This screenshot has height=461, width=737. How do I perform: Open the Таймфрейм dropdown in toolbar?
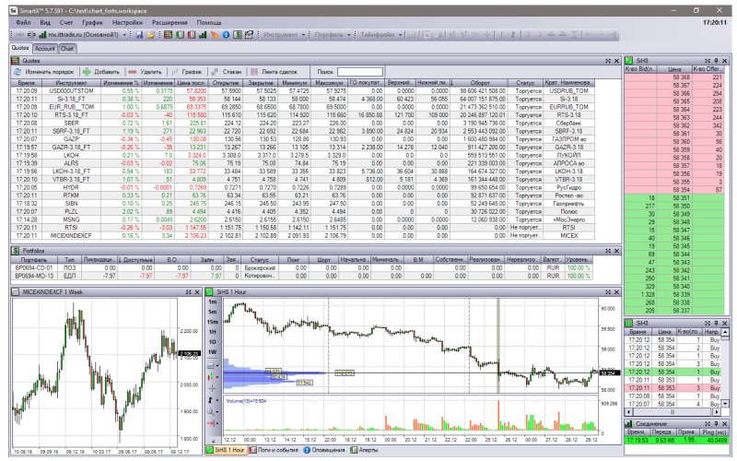coord(401,35)
